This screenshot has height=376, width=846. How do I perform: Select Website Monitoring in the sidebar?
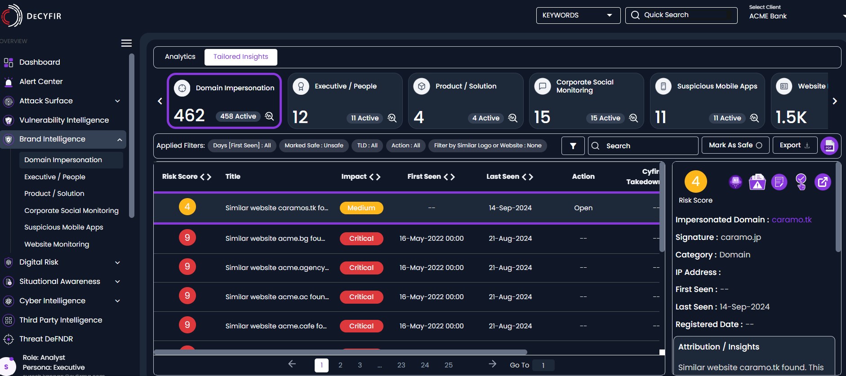(x=57, y=244)
